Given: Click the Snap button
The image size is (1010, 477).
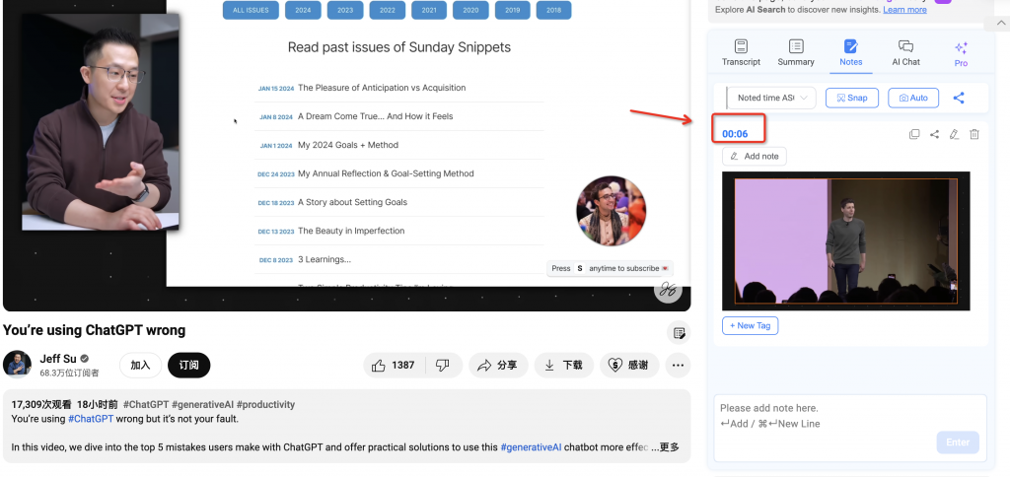Looking at the screenshot, I should [x=852, y=98].
